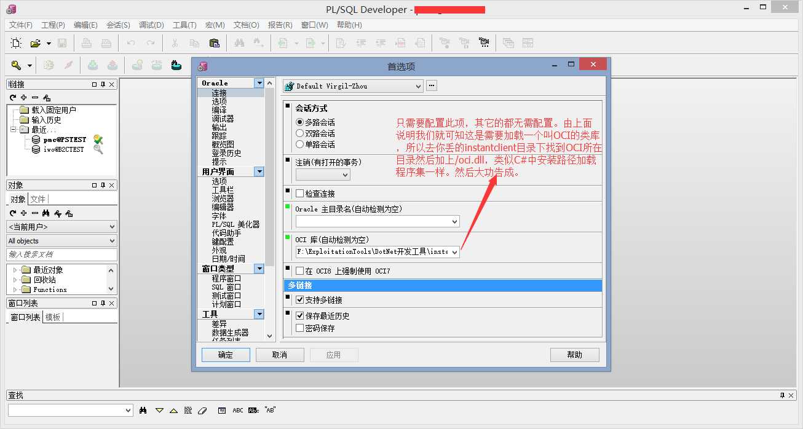Check 在 OCI8 上强制使用 OCI7
The height and width of the screenshot is (429, 803).
300,270
